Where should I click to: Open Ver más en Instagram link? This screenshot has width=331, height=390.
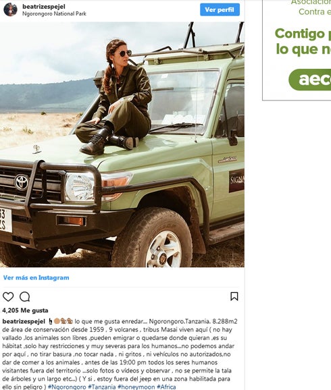coord(36,277)
